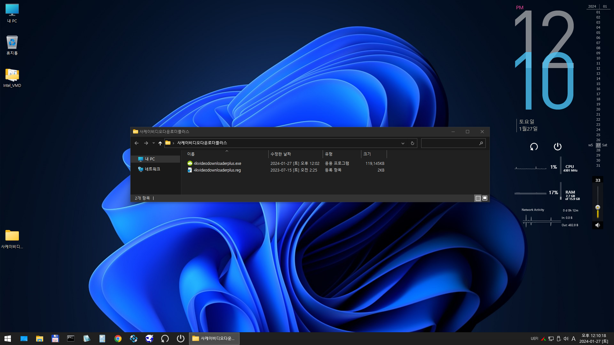This screenshot has height=345, width=614.
Task: Sort files by 유형 column header
Action: click(x=342, y=154)
